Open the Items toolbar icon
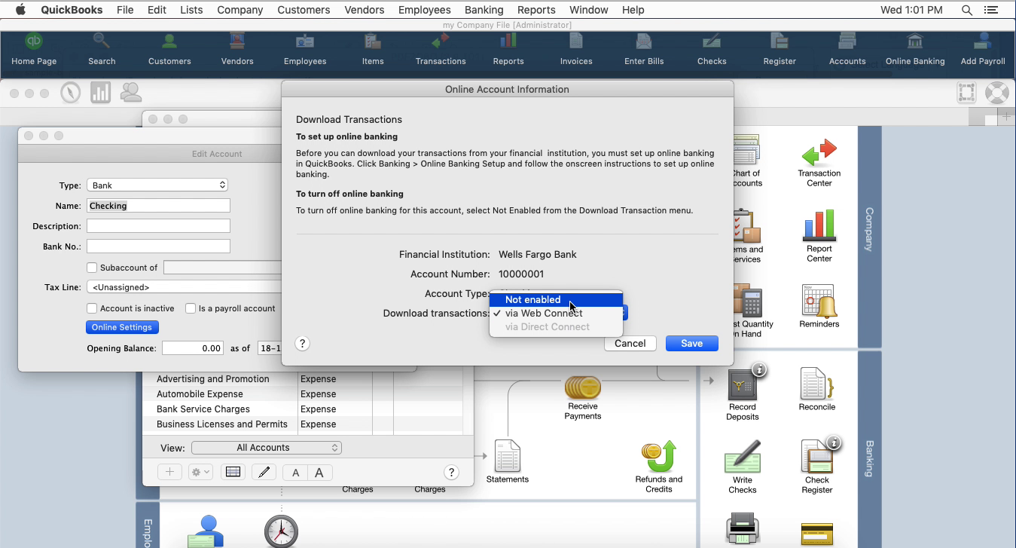 pyautogui.click(x=373, y=50)
